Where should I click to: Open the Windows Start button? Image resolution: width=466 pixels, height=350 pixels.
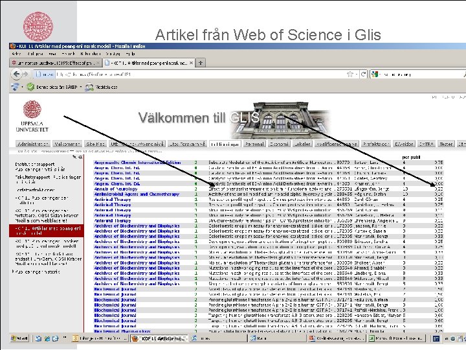click(19, 338)
